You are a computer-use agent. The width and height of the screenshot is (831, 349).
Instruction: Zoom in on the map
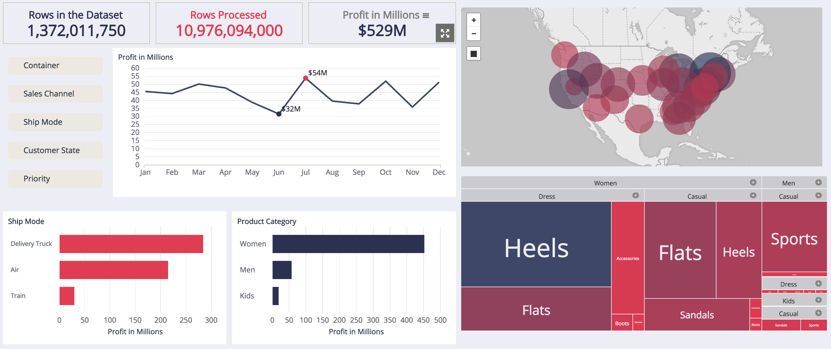[x=474, y=20]
